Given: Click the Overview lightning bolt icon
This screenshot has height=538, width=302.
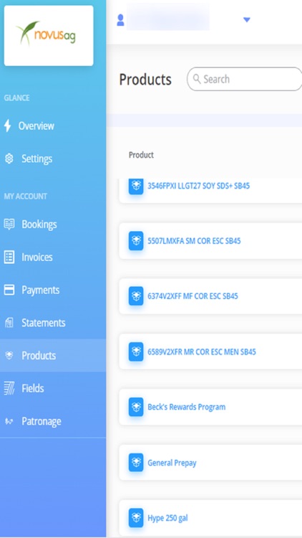Looking at the screenshot, I should pyautogui.click(x=7, y=126).
